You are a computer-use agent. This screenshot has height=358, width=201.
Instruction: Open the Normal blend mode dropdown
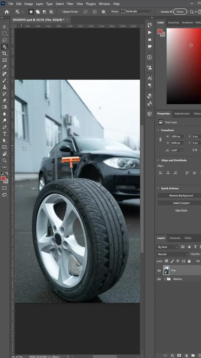pyautogui.click(x=173, y=254)
